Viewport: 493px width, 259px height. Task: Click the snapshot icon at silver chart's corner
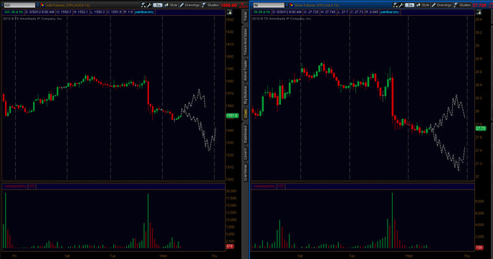click(x=479, y=12)
